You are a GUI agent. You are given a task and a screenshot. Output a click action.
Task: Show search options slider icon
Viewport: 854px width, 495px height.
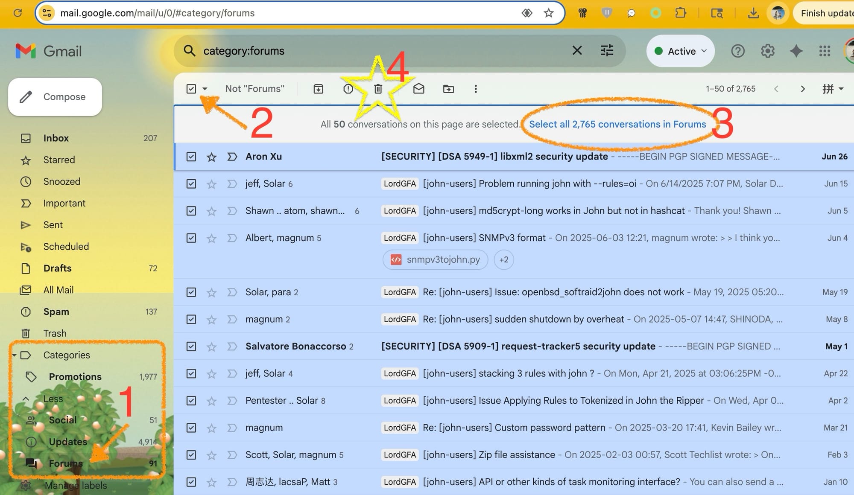tap(607, 50)
